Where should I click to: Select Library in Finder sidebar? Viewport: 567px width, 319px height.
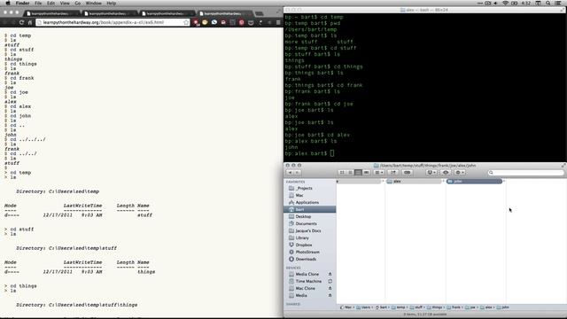tap(310, 238)
